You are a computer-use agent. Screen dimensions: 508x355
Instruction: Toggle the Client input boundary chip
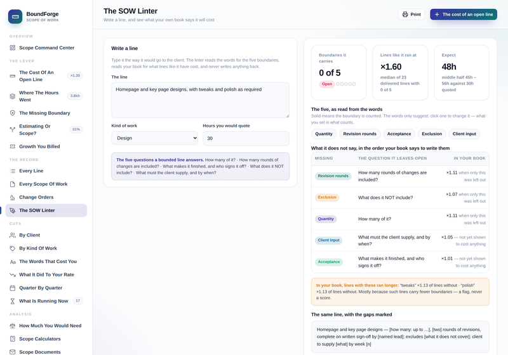pos(464,134)
